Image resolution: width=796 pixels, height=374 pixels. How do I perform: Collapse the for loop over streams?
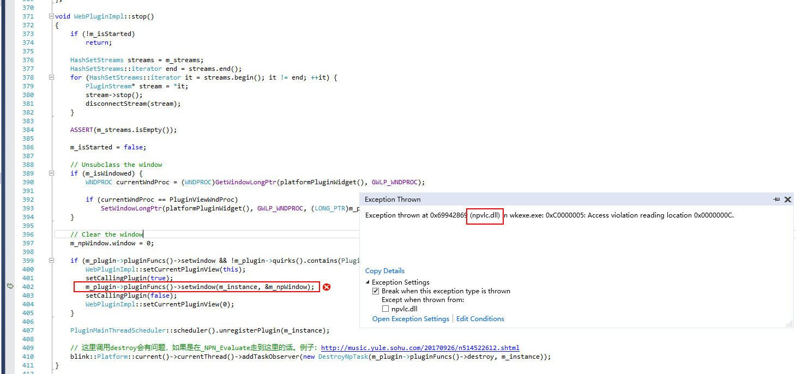coord(52,77)
